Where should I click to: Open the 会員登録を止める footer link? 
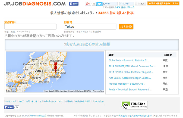[83, 101]
